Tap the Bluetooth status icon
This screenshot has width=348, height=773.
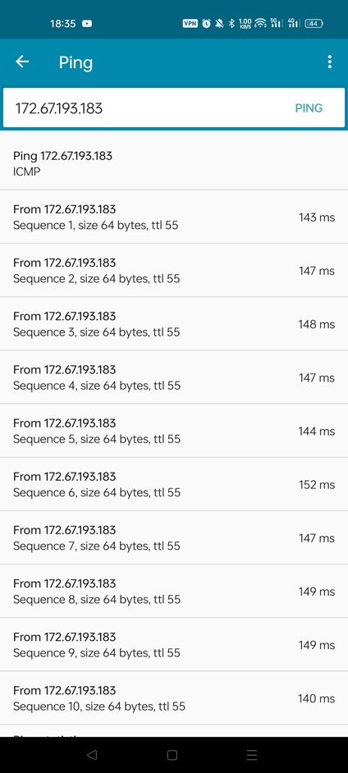[231, 23]
